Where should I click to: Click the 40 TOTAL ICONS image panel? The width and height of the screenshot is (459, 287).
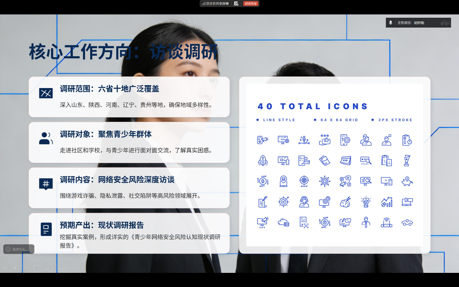tap(334, 165)
